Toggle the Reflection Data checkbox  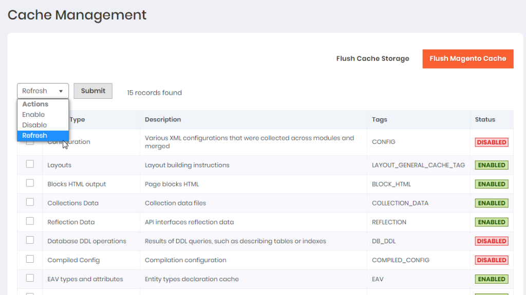pos(30,221)
